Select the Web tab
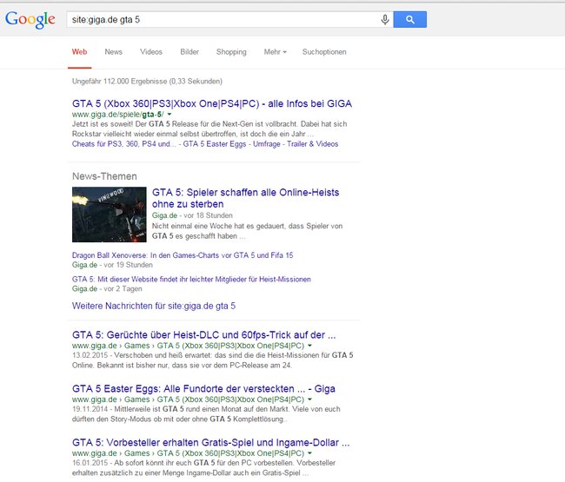 [80, 52]
